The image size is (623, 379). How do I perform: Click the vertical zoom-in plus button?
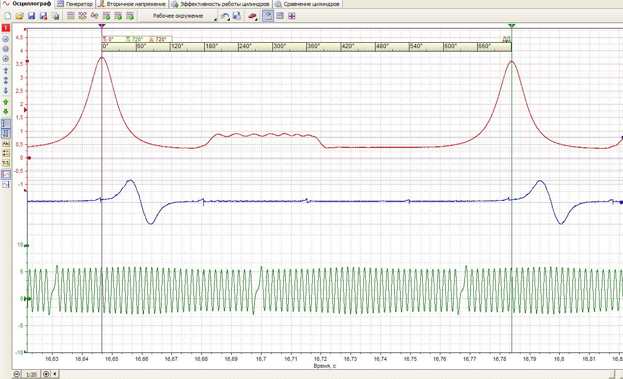6,58
